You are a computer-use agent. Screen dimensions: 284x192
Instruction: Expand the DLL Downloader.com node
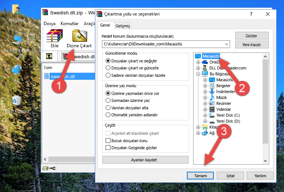click(x=198, y=68)
